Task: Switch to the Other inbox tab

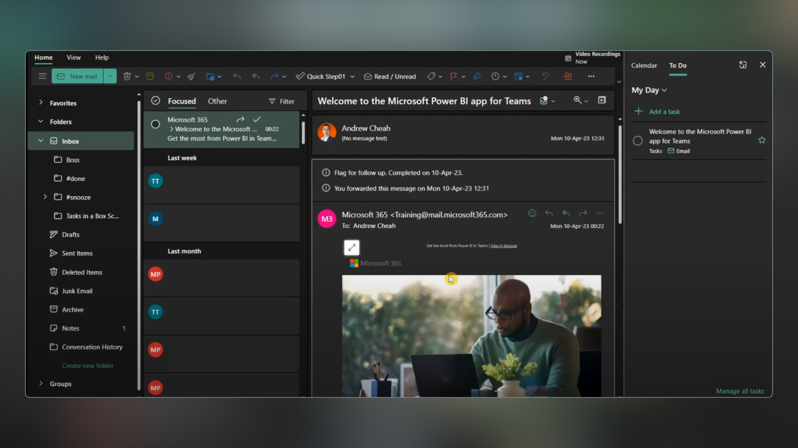Action: point(217,101)
